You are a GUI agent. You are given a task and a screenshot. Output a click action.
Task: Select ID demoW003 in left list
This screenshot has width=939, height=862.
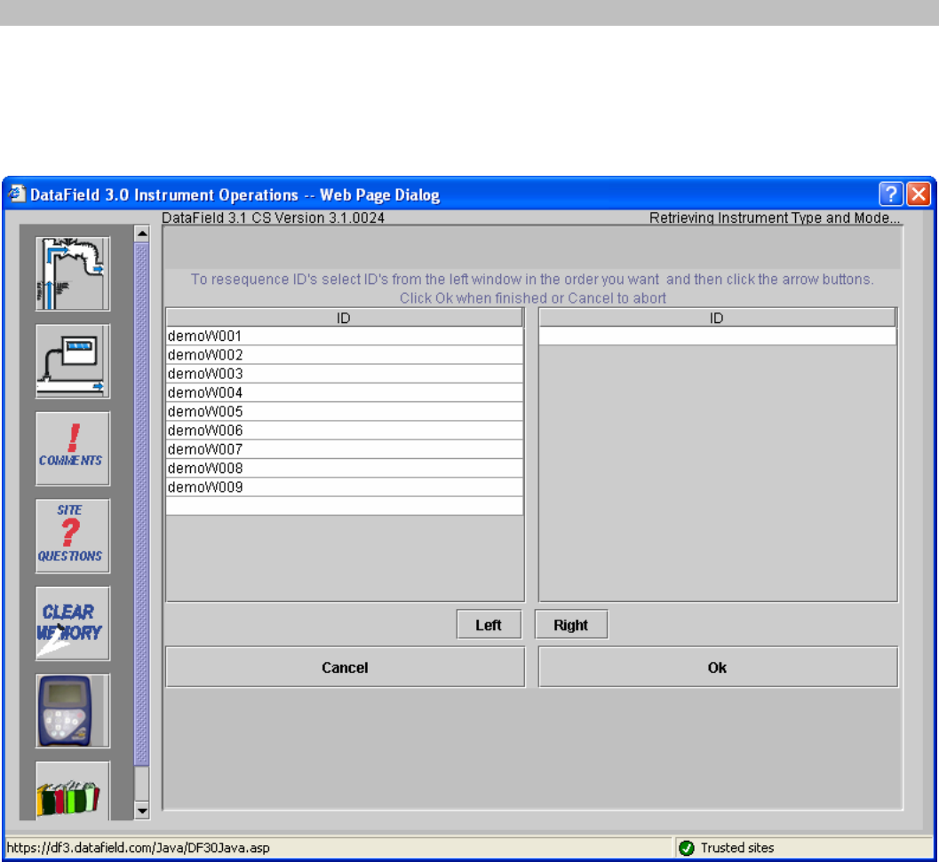[345, 374]
